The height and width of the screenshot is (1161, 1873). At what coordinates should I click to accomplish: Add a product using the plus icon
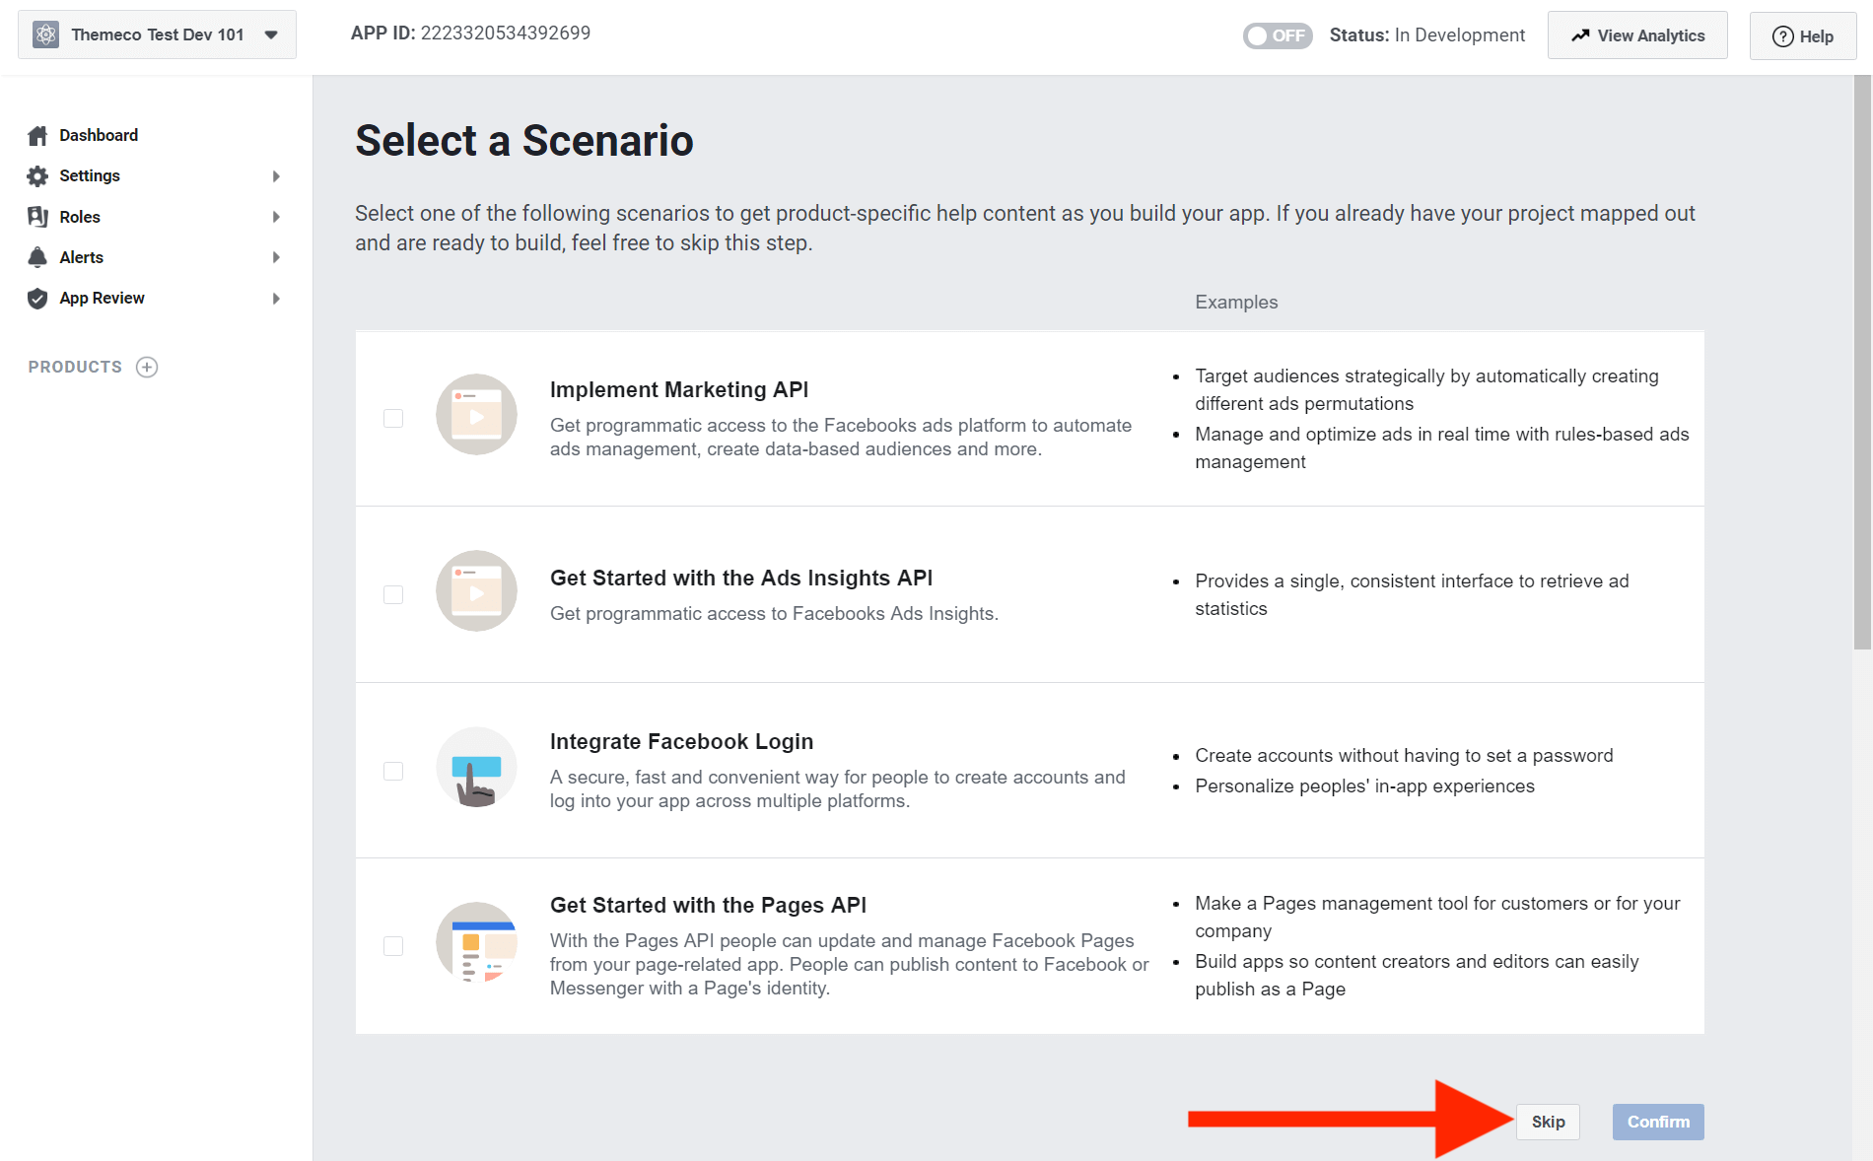[146, 367]
